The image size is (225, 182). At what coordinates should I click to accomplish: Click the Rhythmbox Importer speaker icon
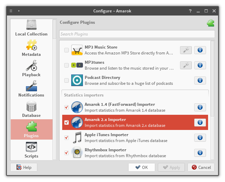pos(77,153)
